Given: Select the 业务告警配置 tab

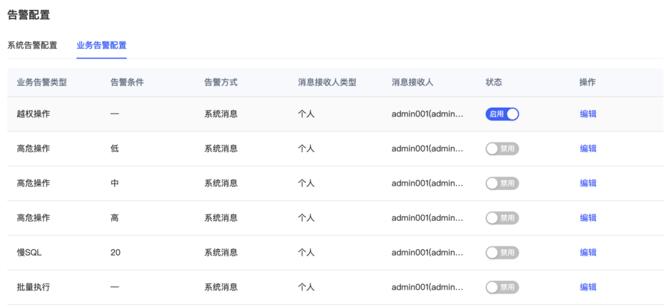Looking at the screenshot, I should coord(102,45).
